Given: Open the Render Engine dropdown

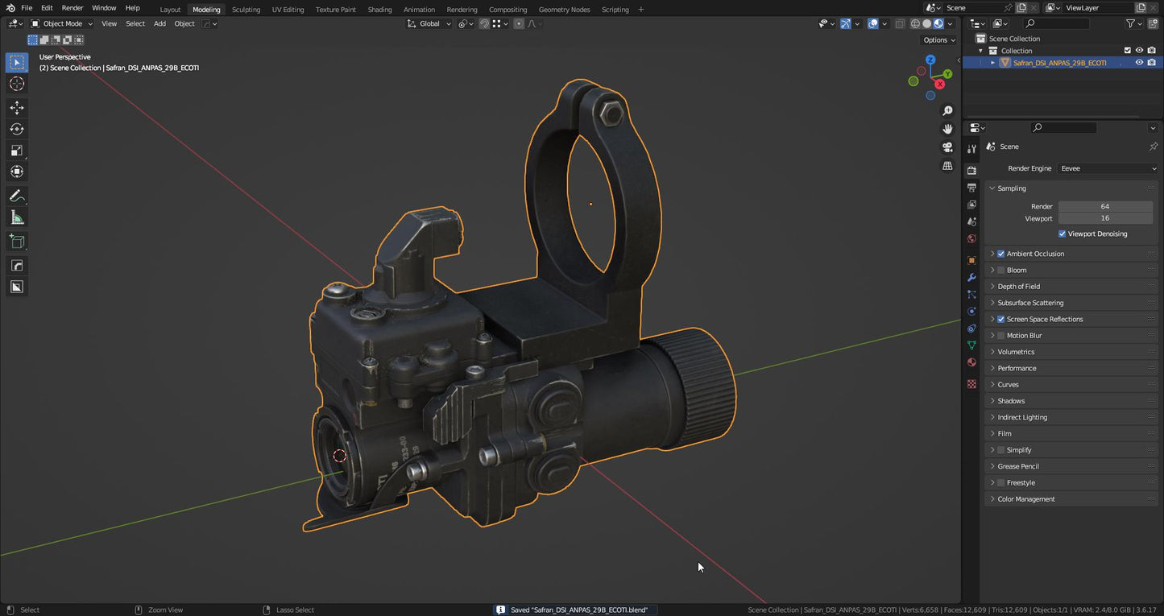Looking at the screenshot, I should 1108,168.
